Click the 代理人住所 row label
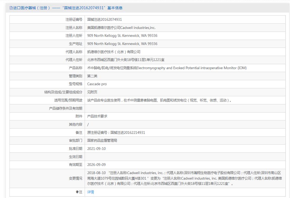Screen dimensions: 290x198 (x=74, y=60)
